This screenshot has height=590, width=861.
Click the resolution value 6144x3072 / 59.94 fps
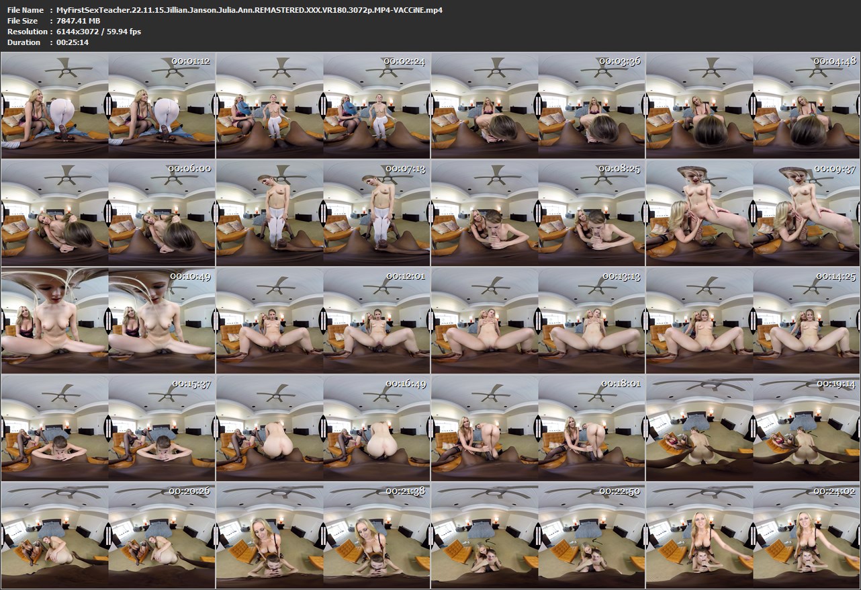pyautogui.click(x=99, y=32)
